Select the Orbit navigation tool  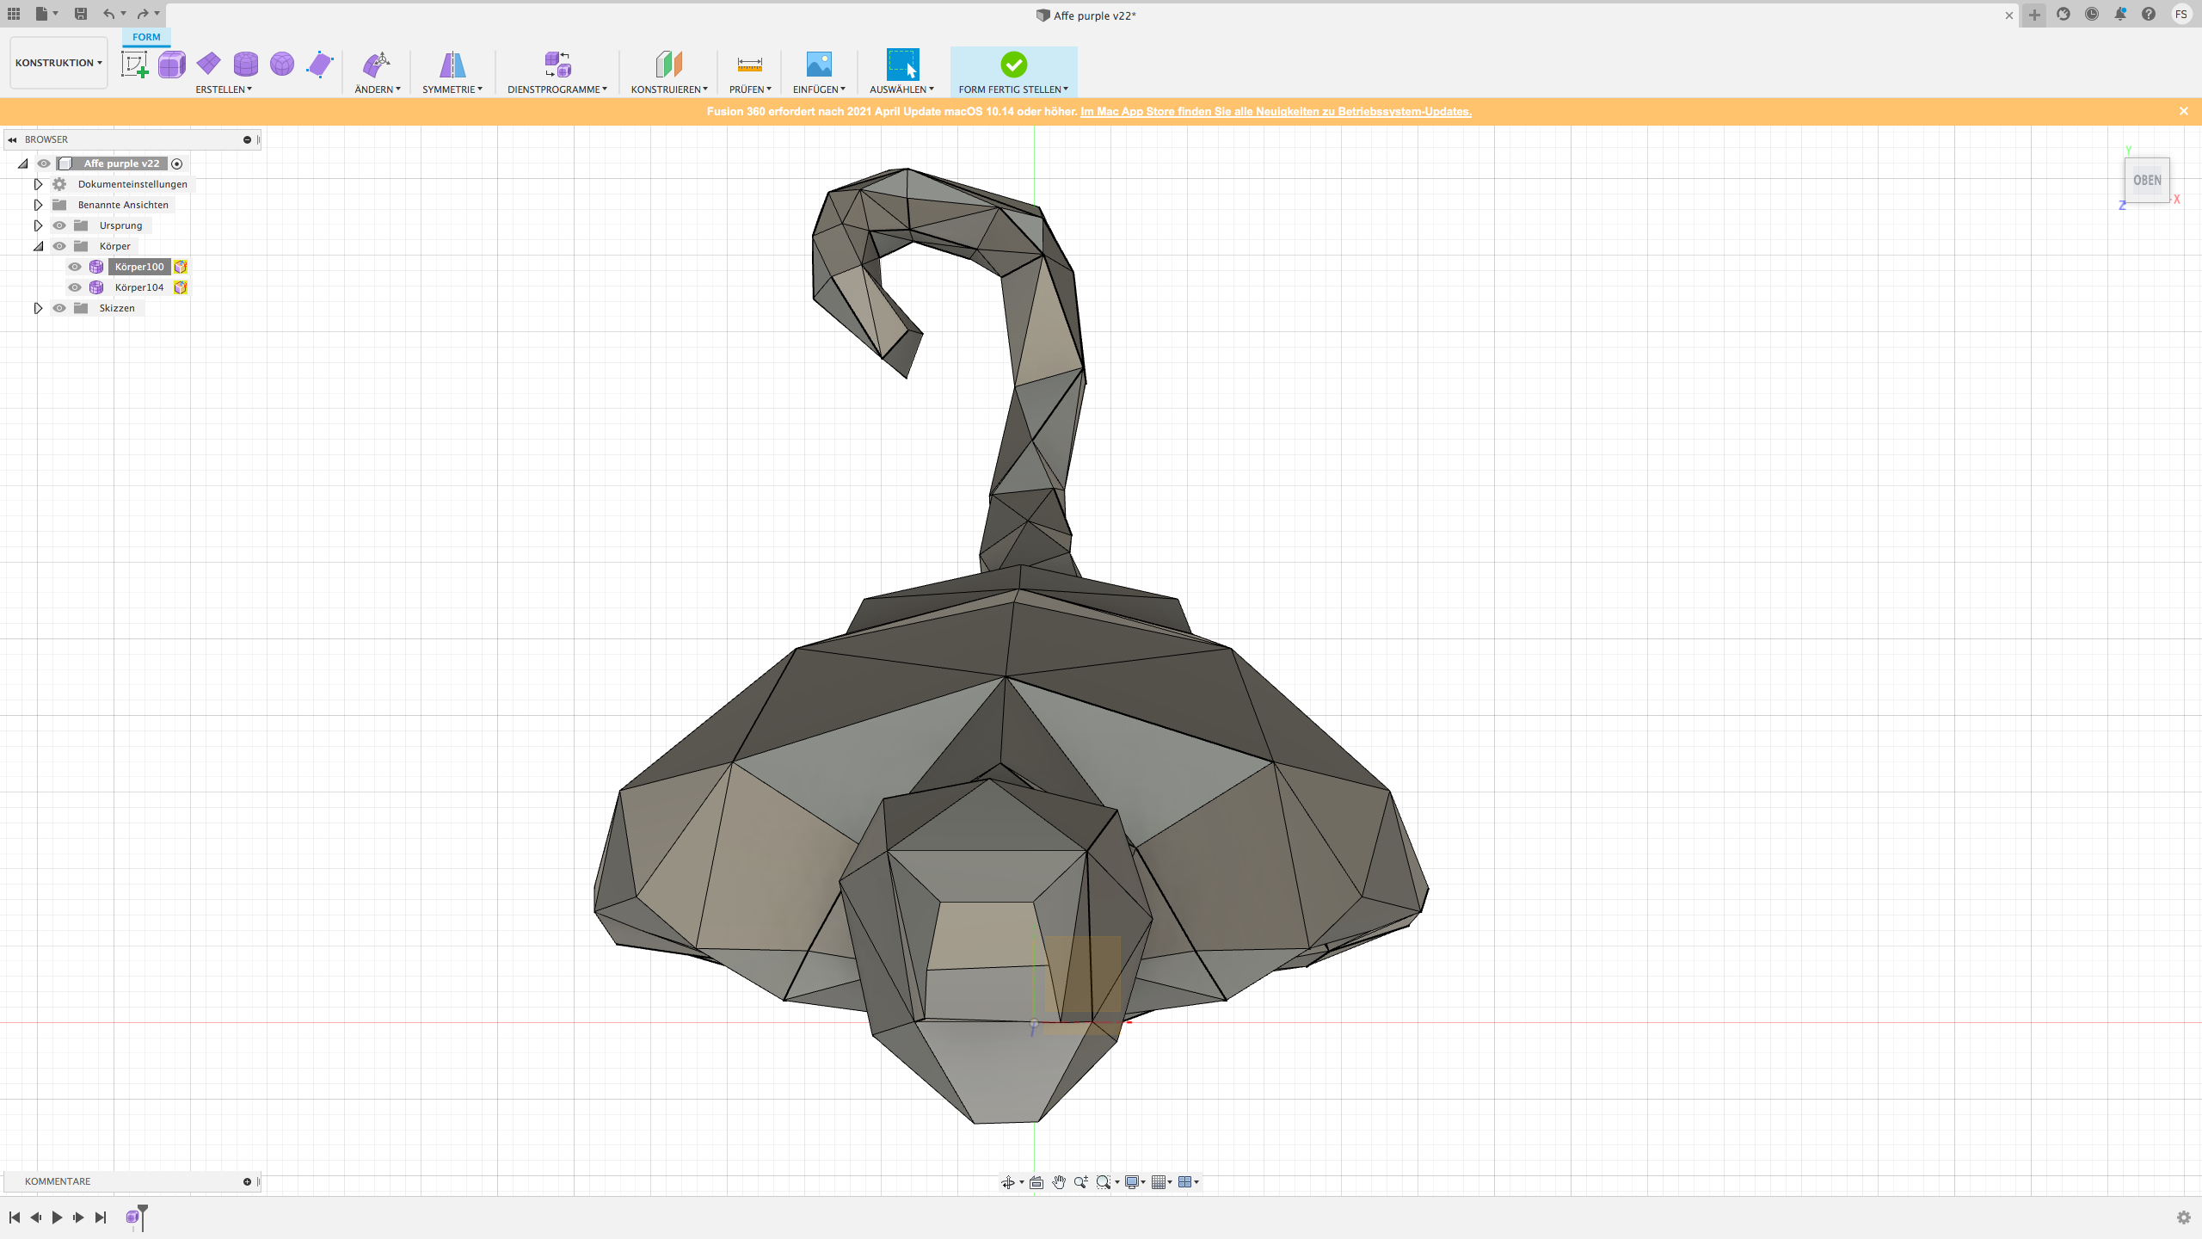point(1007,1182)
